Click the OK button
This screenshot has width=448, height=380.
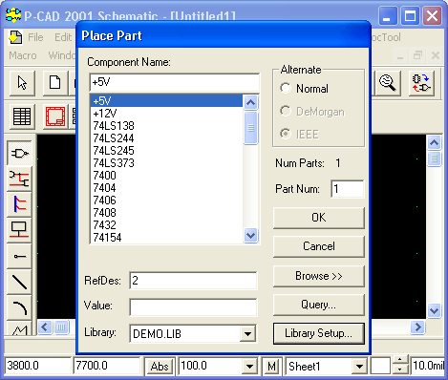click(319, 218)
